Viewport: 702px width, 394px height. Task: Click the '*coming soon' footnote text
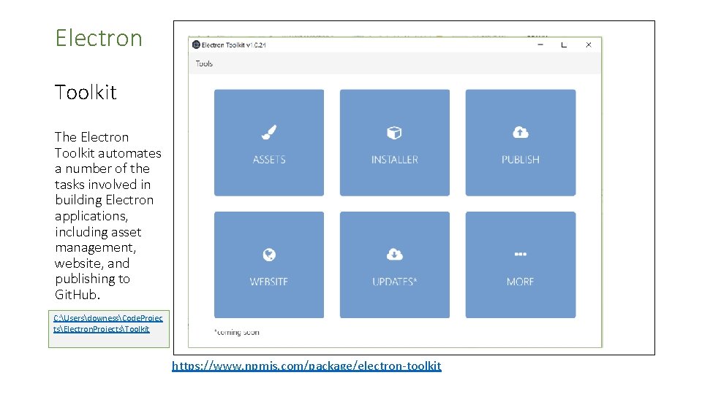click(x=237, y=332)
